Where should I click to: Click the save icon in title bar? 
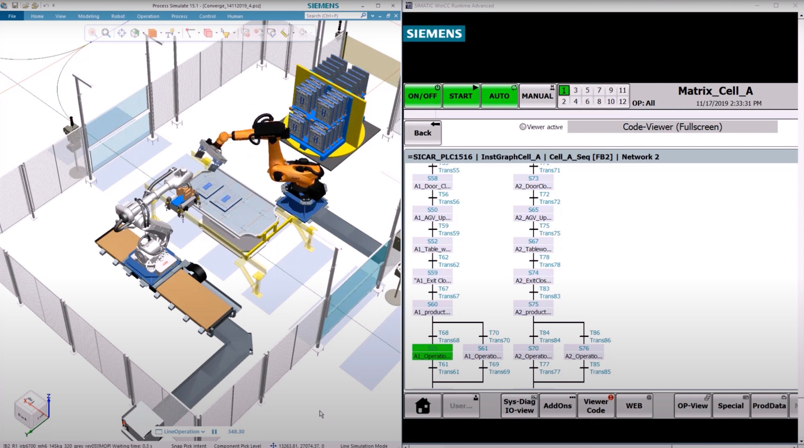click(15, 5)
